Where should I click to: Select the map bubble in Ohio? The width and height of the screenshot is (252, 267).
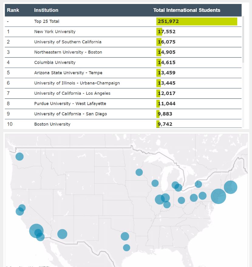(x=181, y=200)
